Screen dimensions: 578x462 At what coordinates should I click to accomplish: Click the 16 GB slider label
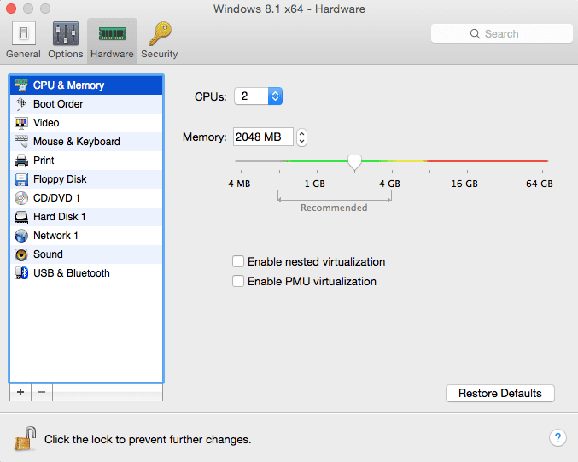tap(464, 184)
